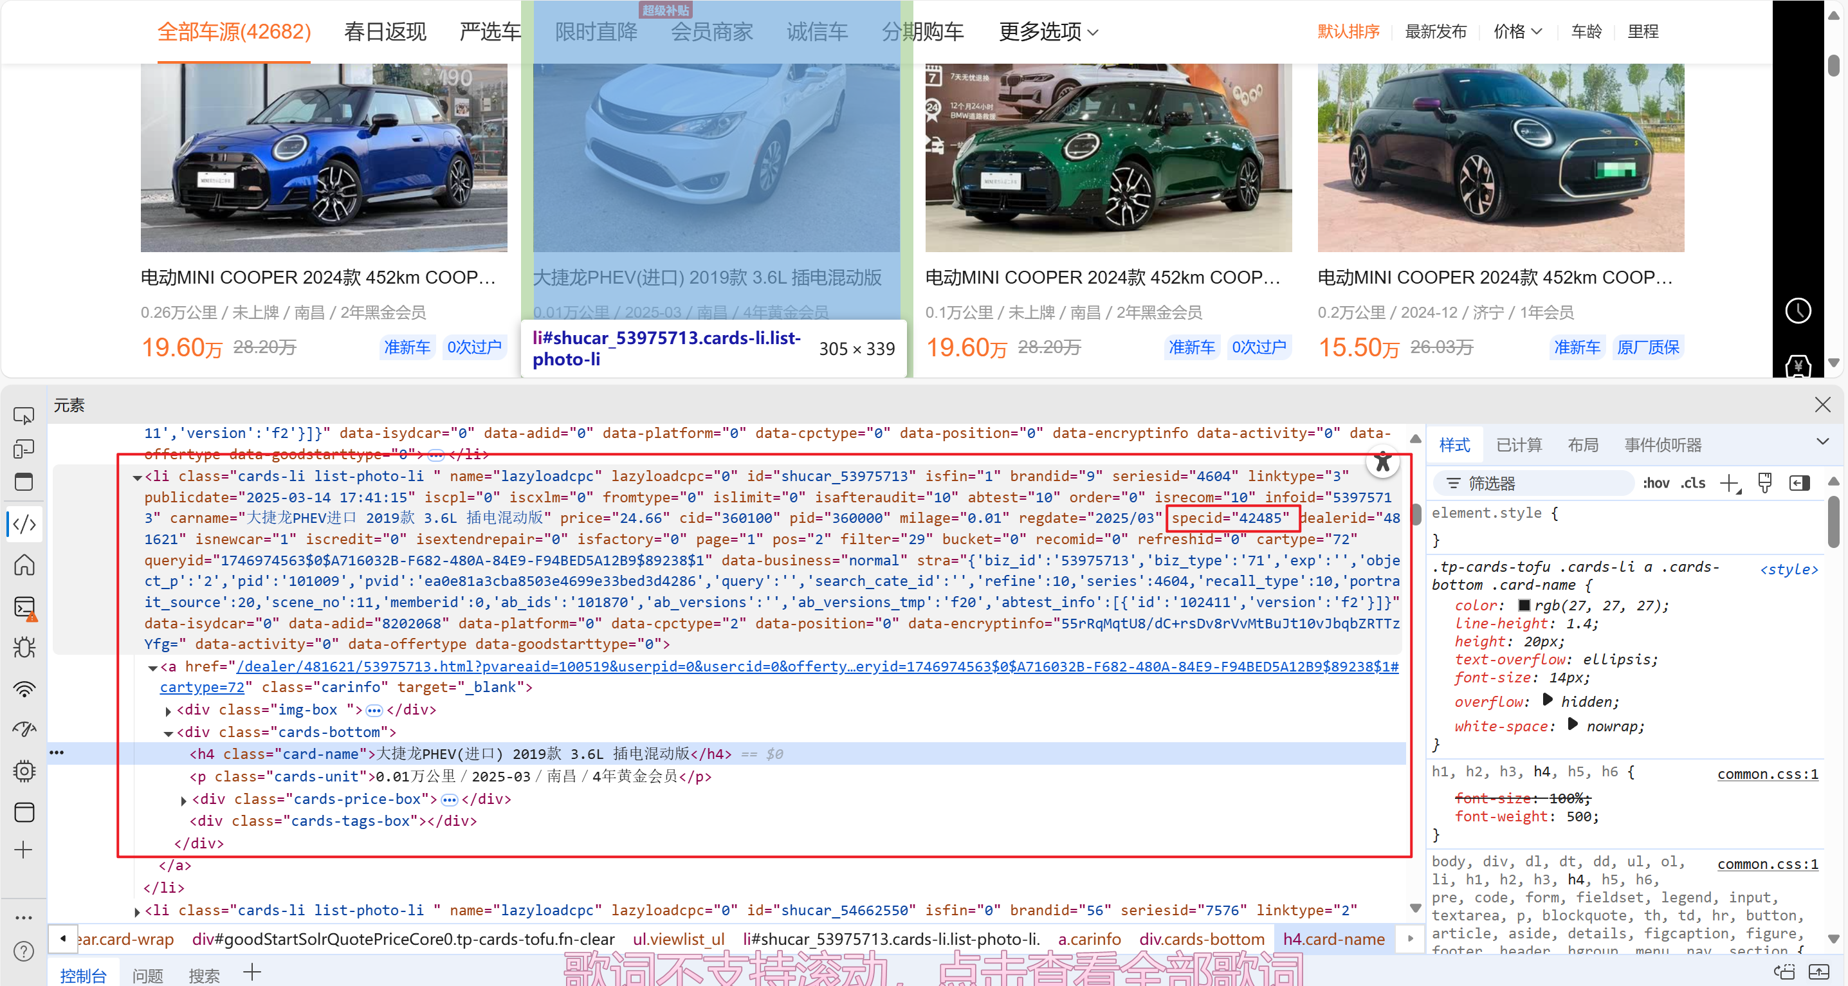Collapse the li shucar_53975713 node
The image size is (1848, 986).
coord(136,477)
